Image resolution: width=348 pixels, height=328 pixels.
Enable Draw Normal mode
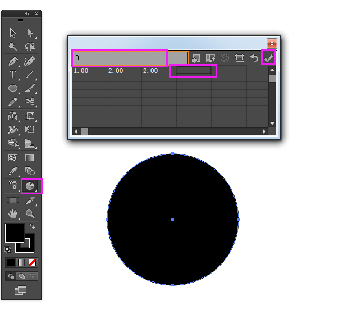pos(11,276)
